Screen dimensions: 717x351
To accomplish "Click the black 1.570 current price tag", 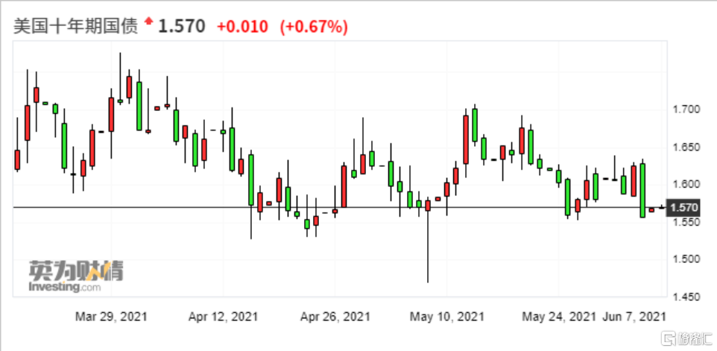I will 686,207.
